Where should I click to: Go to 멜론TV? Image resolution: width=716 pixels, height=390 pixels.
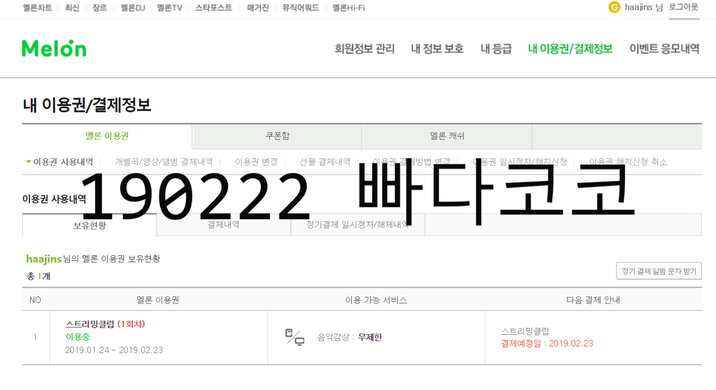(x=169, y=8)
